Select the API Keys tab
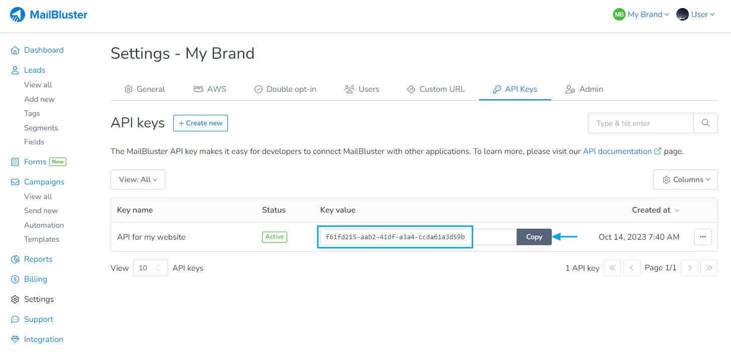This screenshot has height=354, width=731. tap(515, 89)
